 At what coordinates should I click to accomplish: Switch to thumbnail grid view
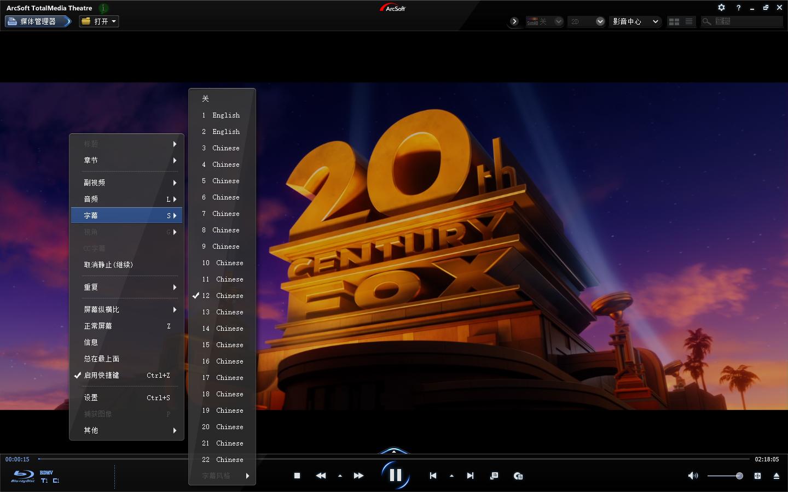(674, 21)
